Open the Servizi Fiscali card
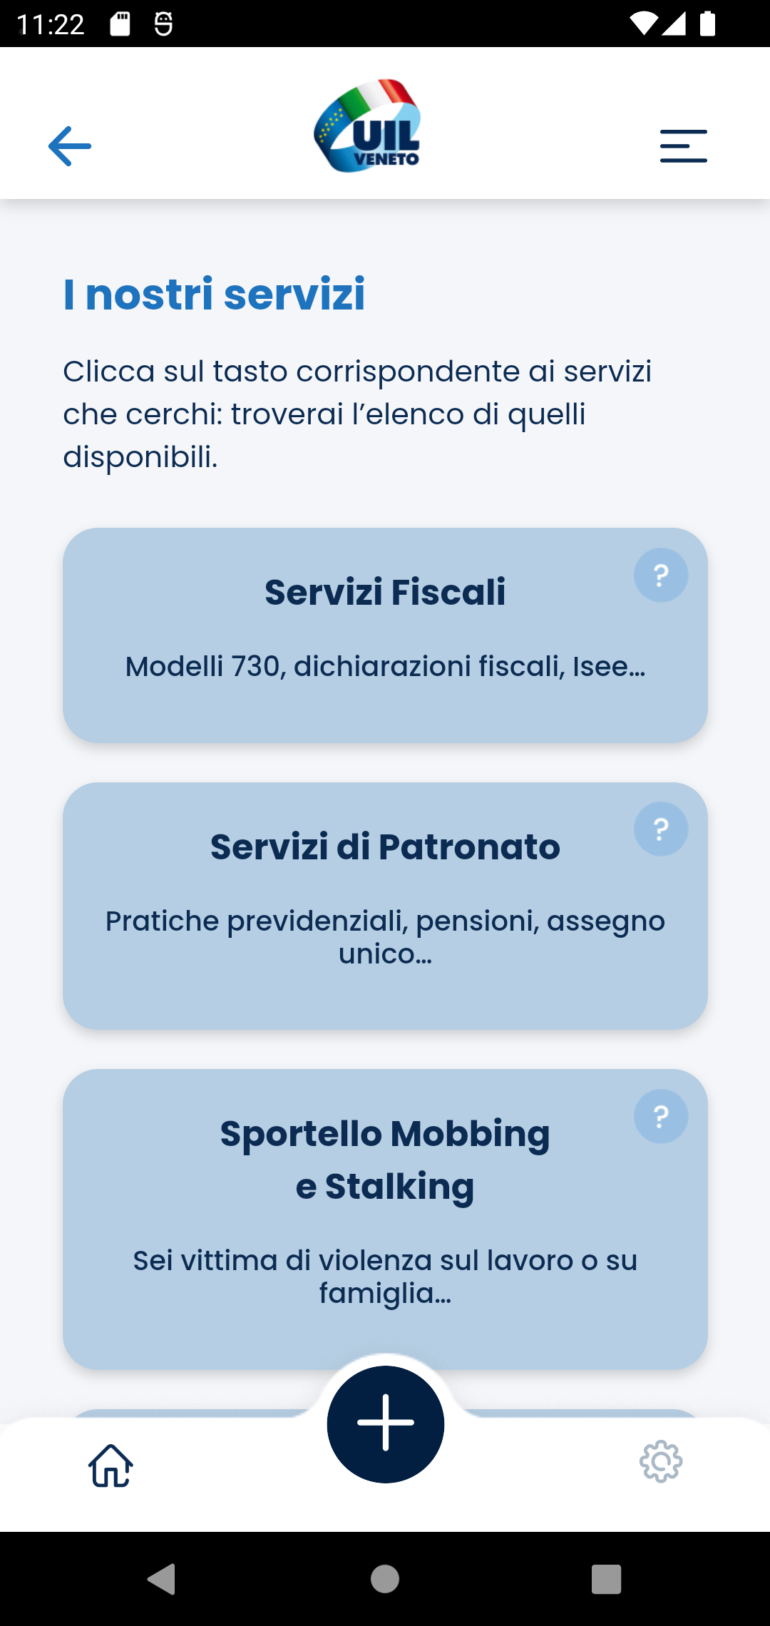The width and height of the screenshot is (770, 1626). (x=385, y=635)
